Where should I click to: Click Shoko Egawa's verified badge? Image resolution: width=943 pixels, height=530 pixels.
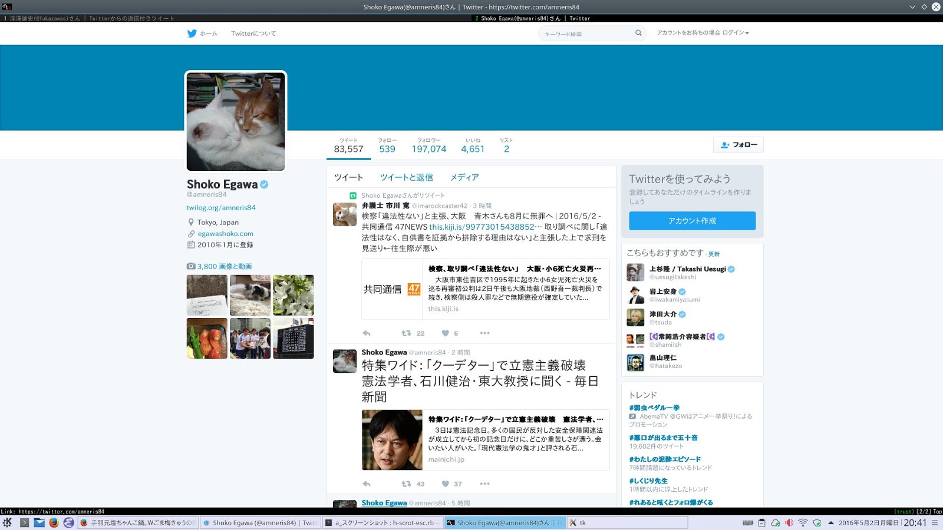pyautogui.click(x=264, y=184)
